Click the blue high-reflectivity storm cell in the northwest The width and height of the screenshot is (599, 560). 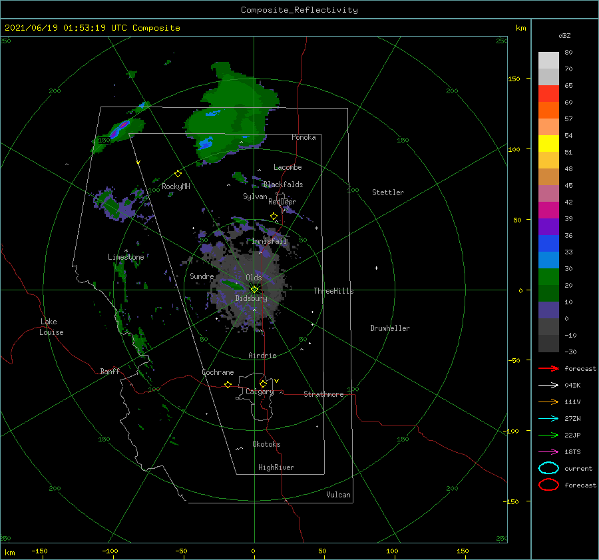click(119, 129)
